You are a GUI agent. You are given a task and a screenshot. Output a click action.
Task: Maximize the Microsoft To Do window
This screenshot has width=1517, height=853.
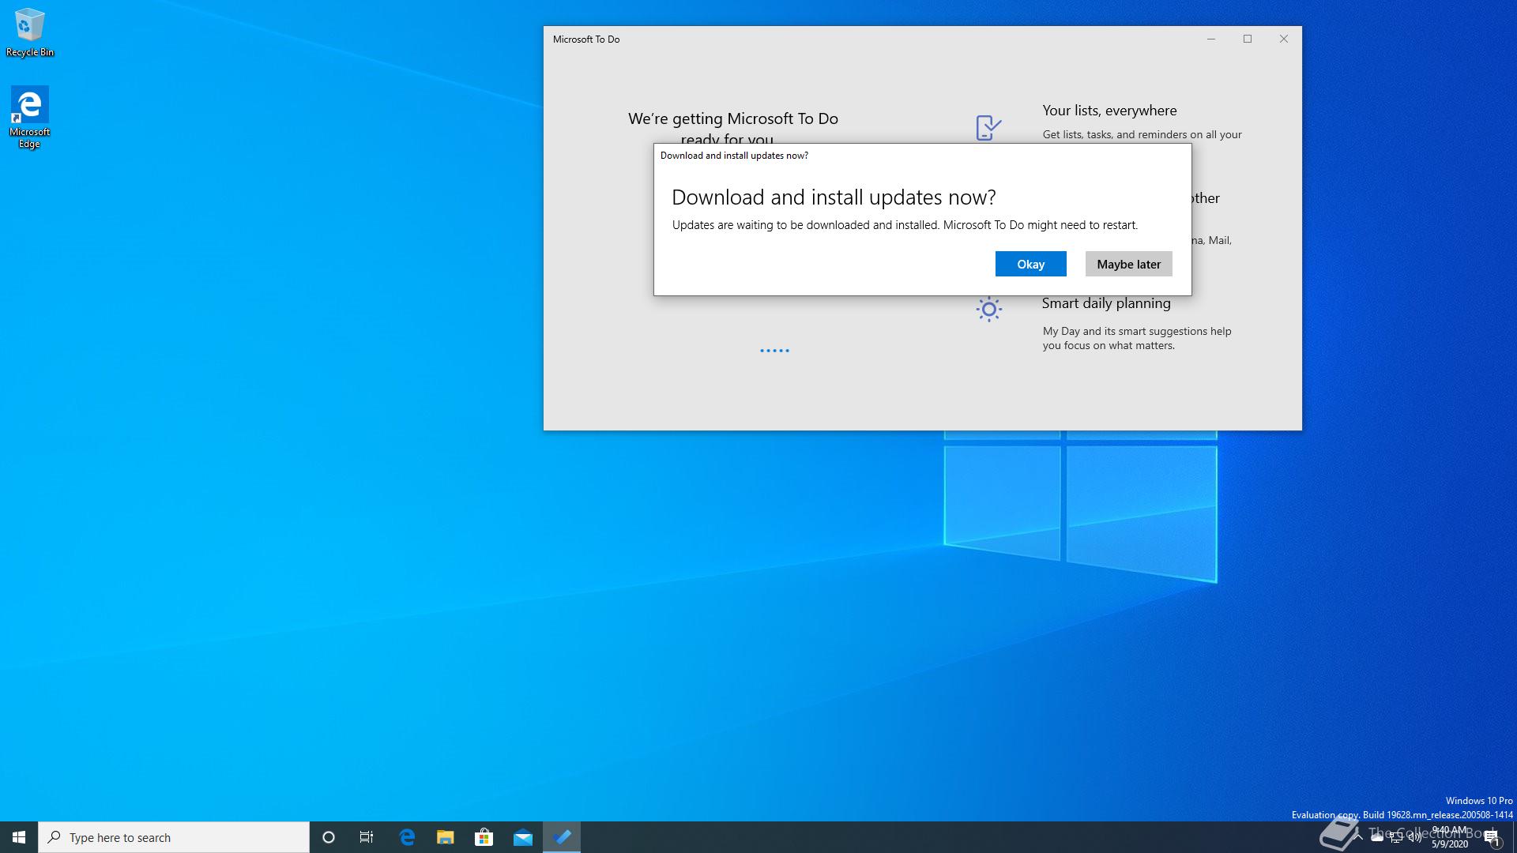point(1248,39)
